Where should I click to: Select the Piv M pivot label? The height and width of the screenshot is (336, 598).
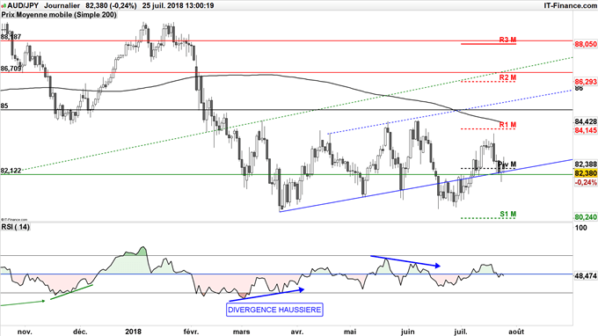coord(507,164)
